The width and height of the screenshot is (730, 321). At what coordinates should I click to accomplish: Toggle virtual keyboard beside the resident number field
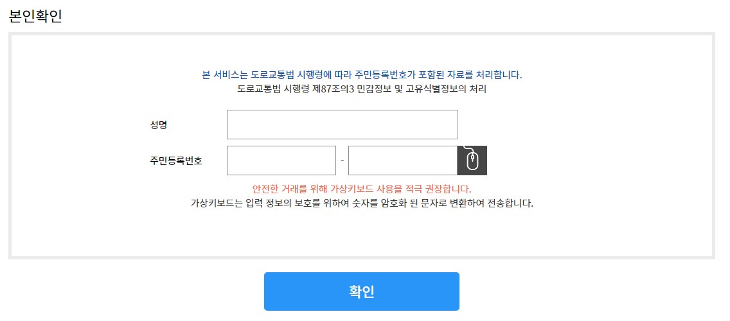tap(472, 160)
